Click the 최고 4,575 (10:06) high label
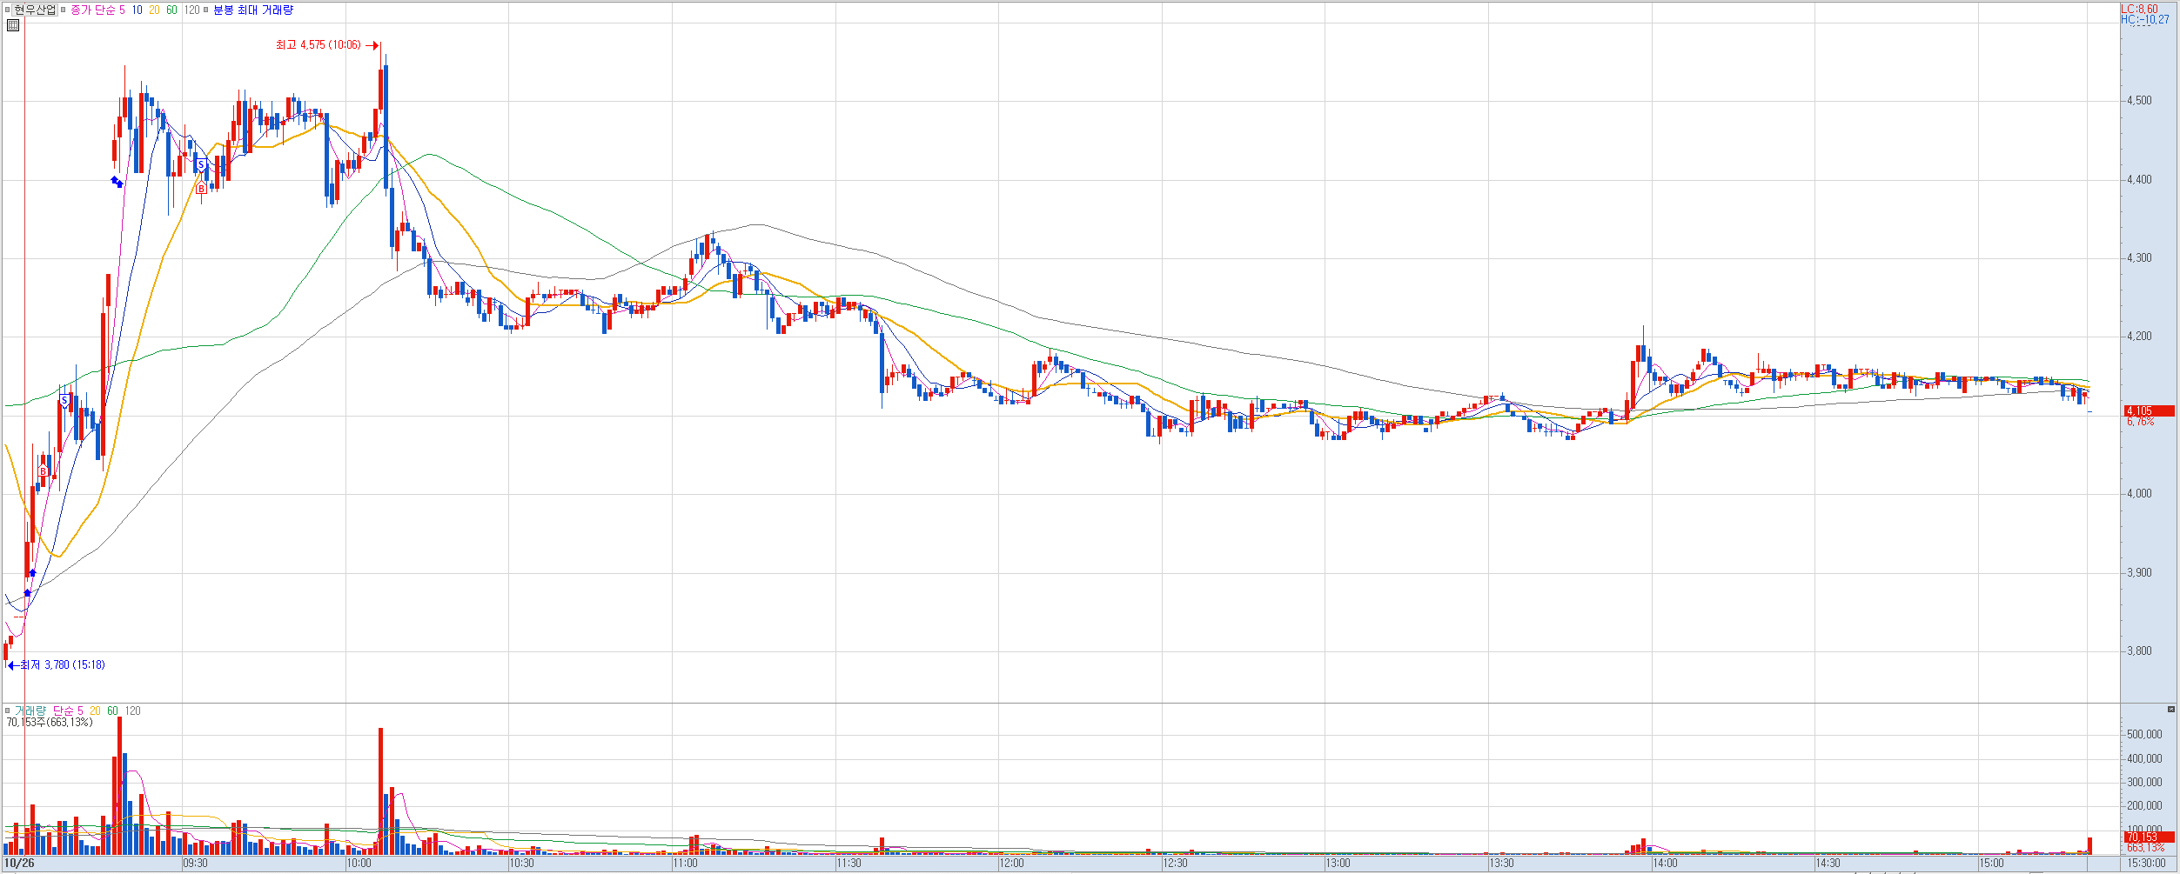Viewport: 2180px width, 874px height. tap(318, 45)
